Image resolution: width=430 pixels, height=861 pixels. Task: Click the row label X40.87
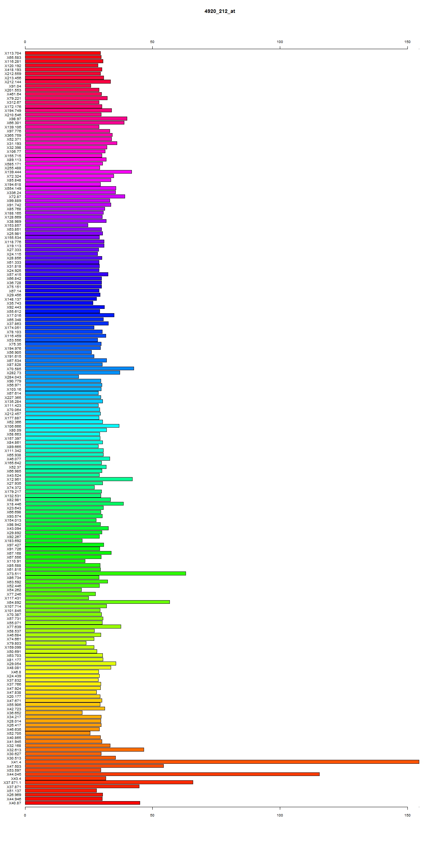tap(15, 803)
